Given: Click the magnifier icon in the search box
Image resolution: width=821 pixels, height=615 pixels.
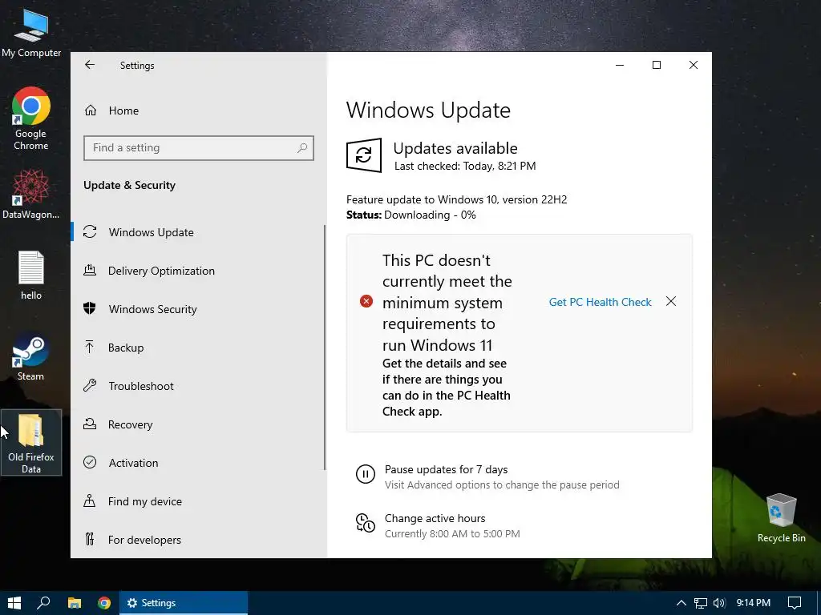Looking at the screenshot, I should click(x=302, y=148).
